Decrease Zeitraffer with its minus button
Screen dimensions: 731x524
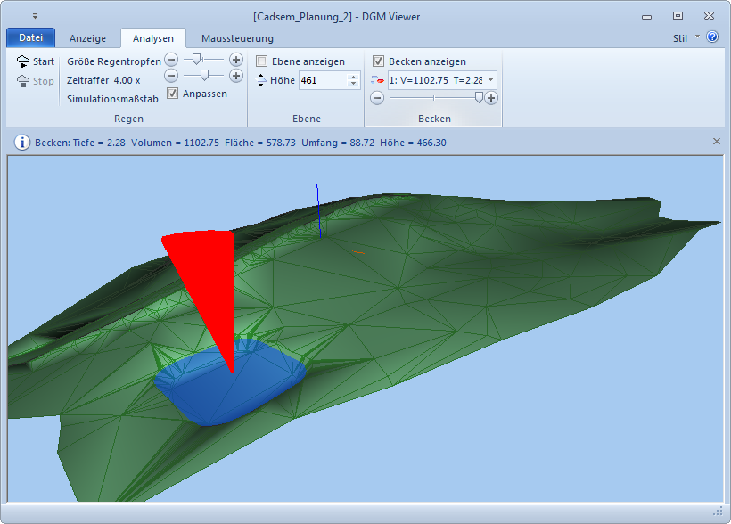[171, 77]
